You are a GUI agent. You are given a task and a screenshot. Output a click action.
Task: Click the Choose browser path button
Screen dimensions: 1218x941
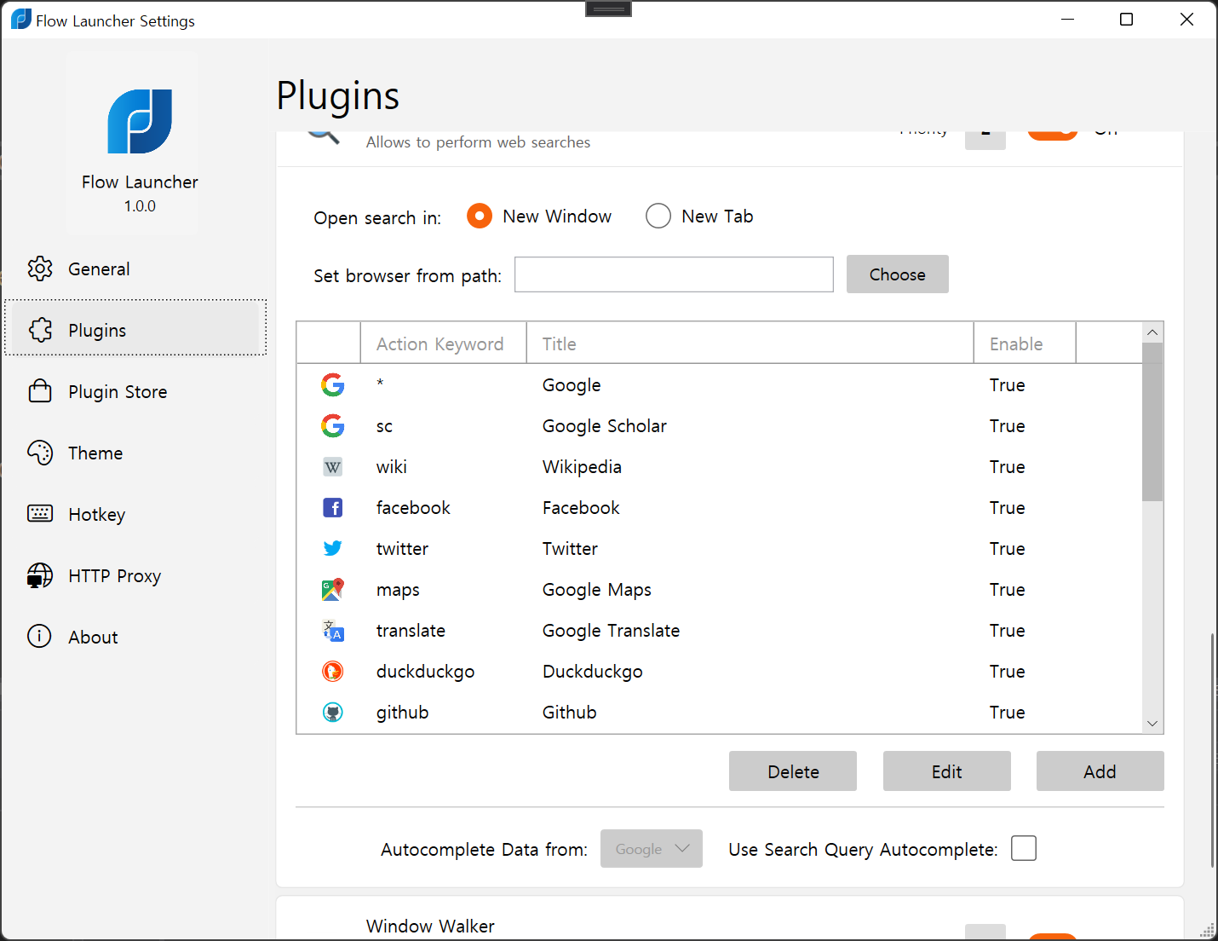898,274
